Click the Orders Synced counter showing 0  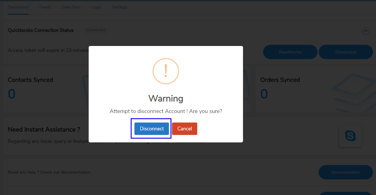(x=264, y=94)
